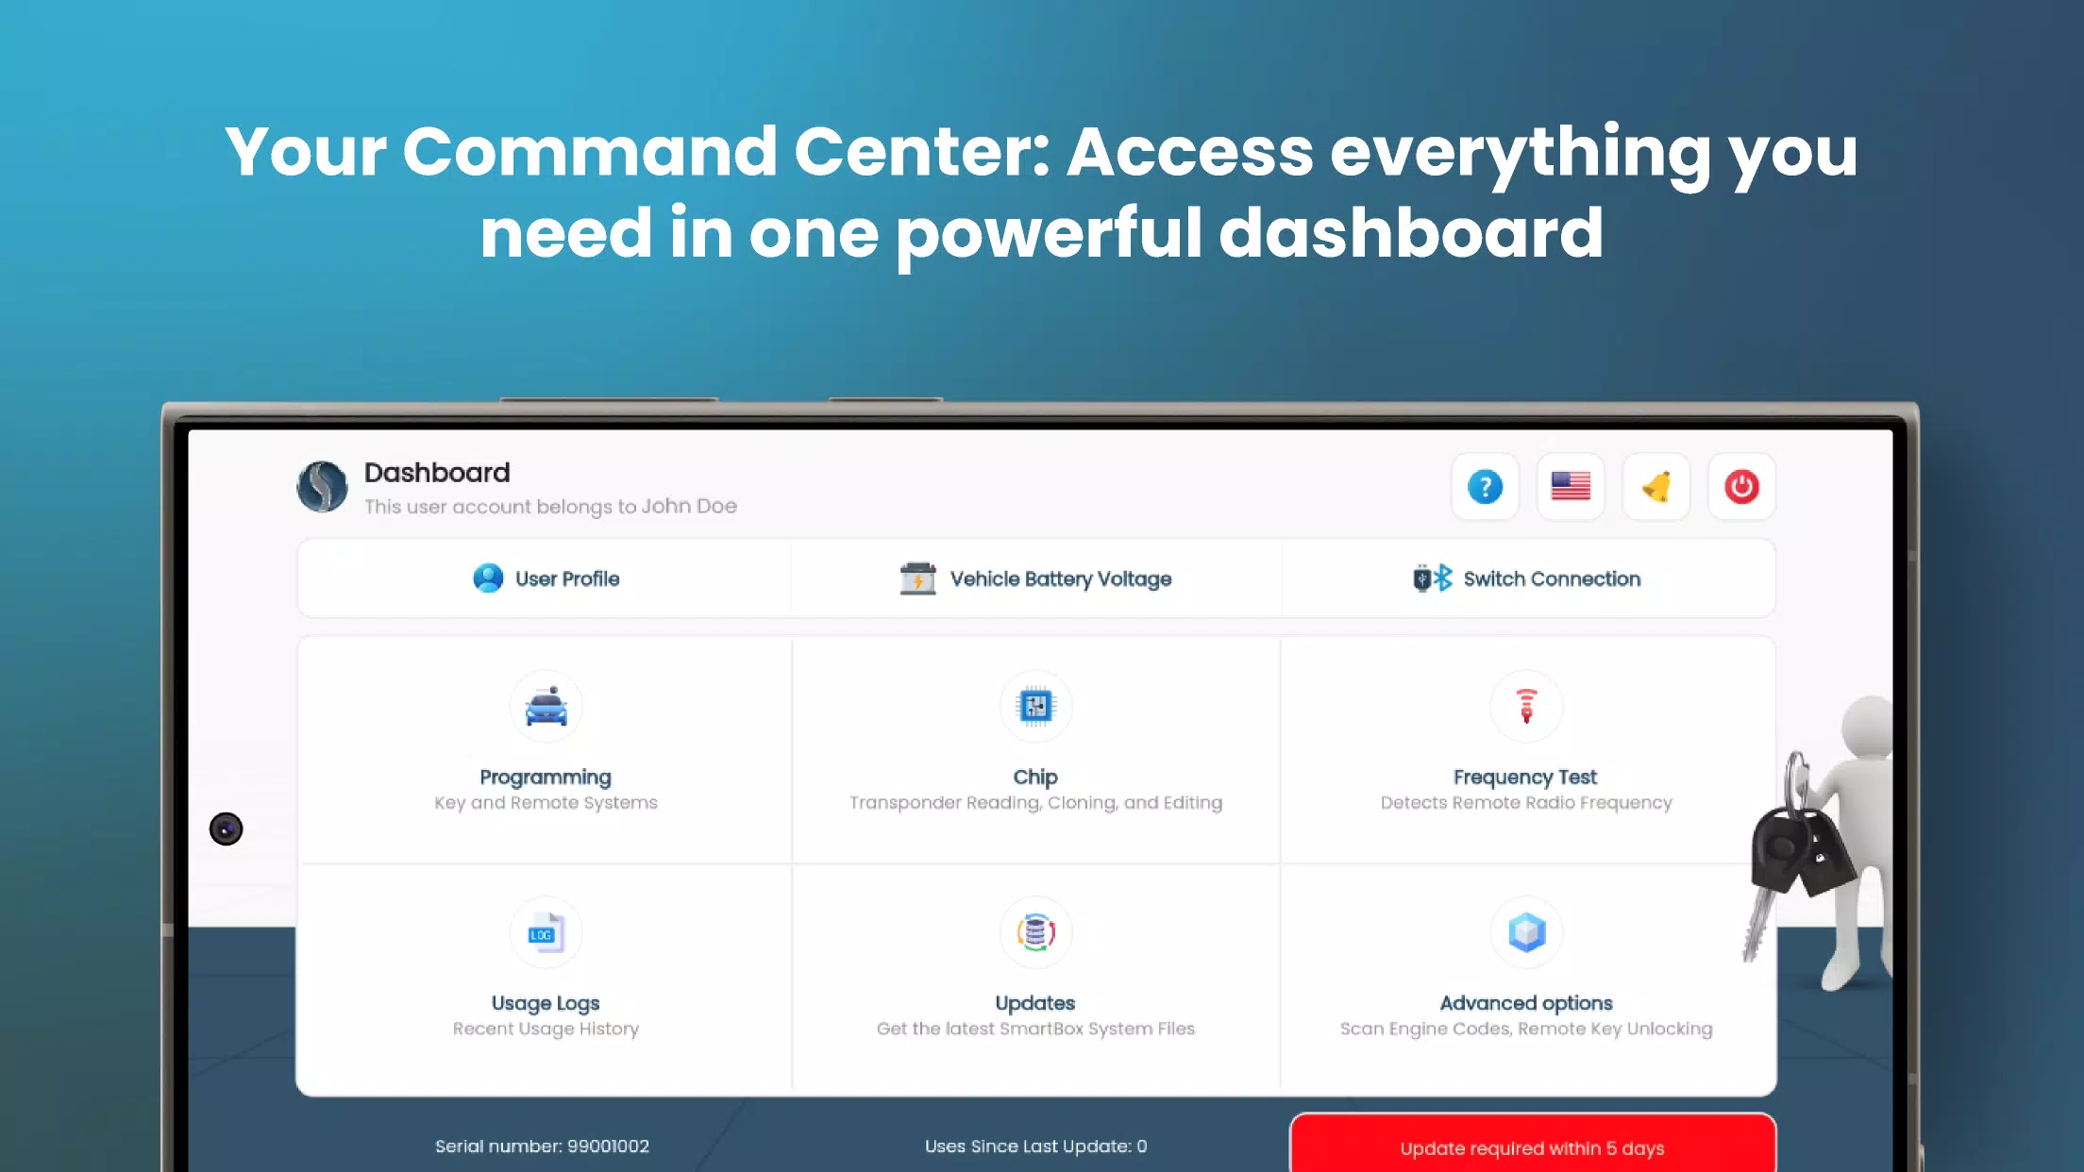Click the left sidebar camera icon
This screenshot has height=1172, width=2084.
click(225, 829)
